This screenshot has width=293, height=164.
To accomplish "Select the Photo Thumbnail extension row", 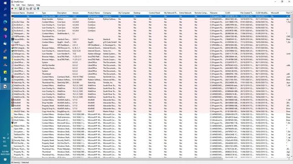I will point(151,149).
